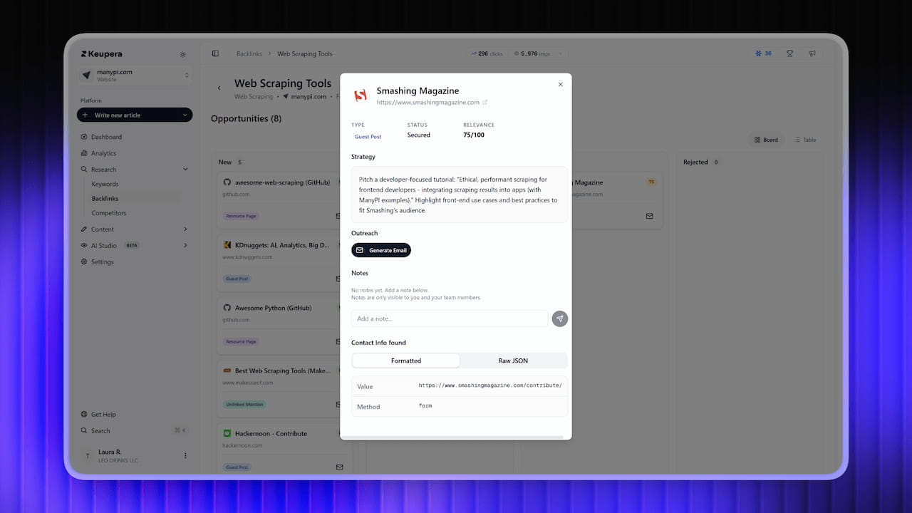
Task: Click the relevance value 75/100
Action: [x=474, y=135]
